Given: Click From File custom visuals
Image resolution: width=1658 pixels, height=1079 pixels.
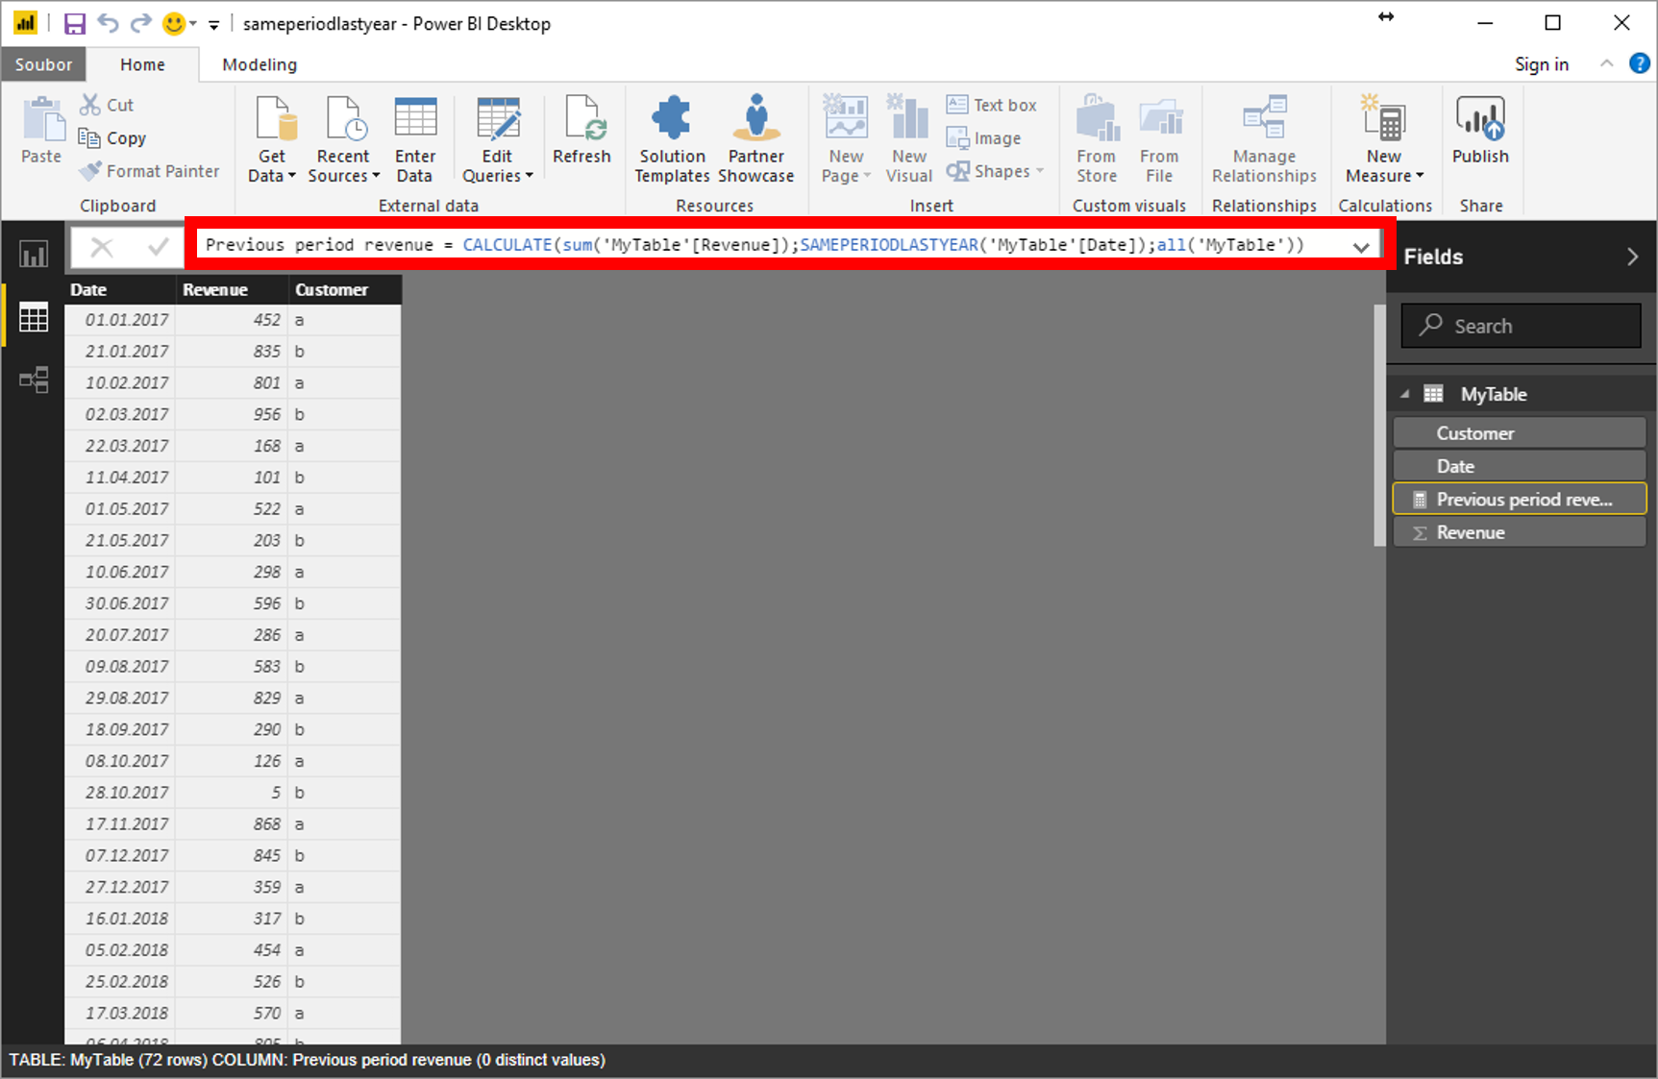Looking at the screenshot, I should [x=1159, y=139].
